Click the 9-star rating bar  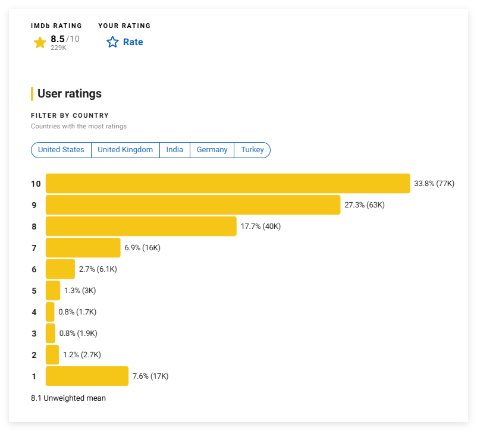pyautogui.click(x=193, y=205)
